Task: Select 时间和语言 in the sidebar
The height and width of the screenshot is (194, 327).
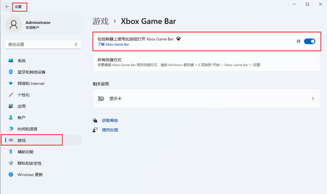Action: click(43, 129)
